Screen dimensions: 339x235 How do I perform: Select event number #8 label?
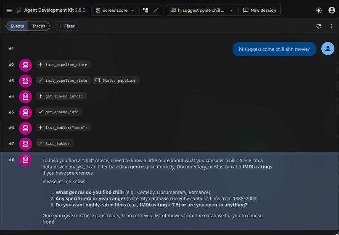coord(11,160)
